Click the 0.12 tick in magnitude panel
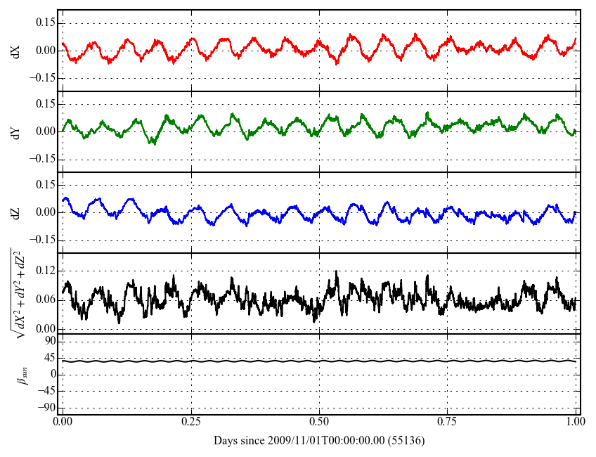Image resolution: width=596 pixels, height=457 pixels. point(44,271)
